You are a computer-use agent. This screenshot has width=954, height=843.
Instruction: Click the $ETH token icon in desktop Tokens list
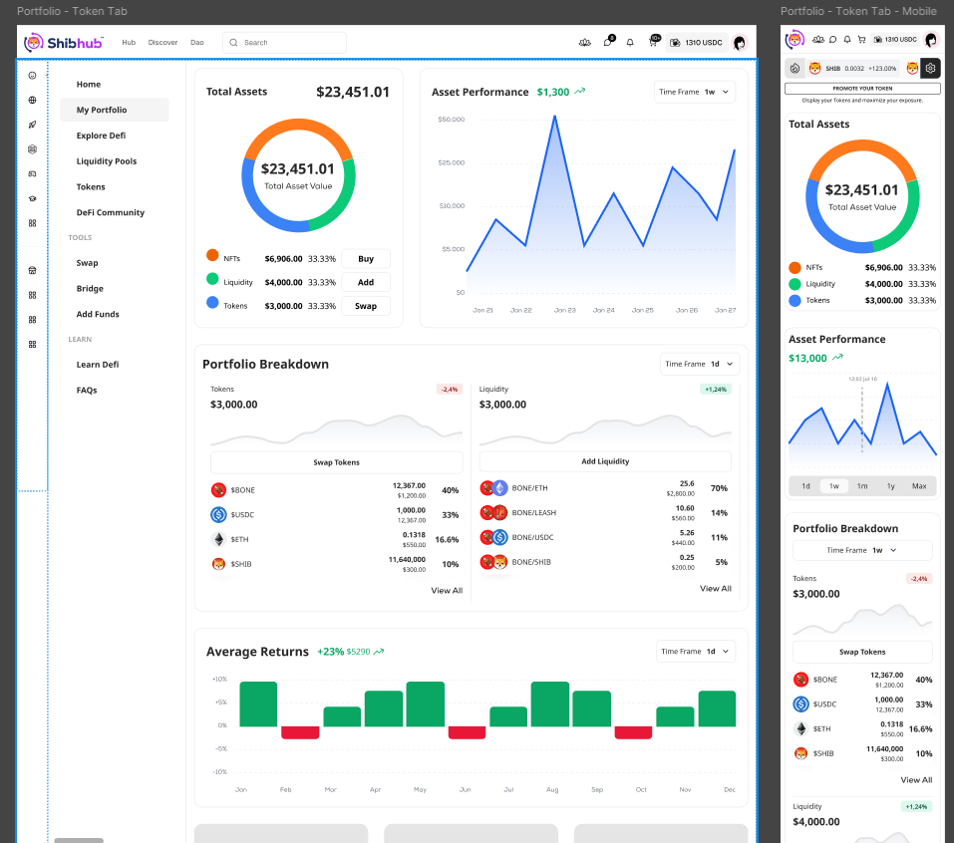218,539
